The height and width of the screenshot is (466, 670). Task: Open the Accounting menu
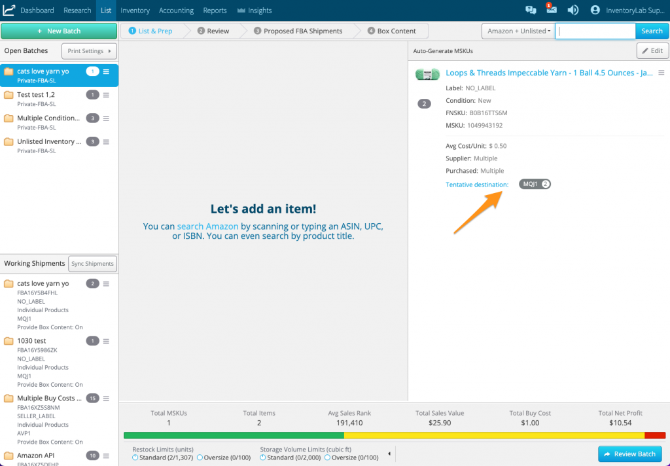point(176,10)
